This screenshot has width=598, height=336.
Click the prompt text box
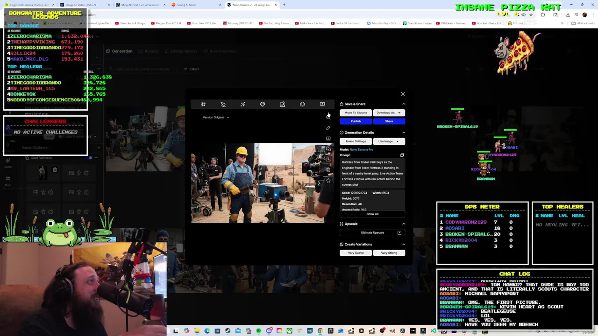(372, 173)
